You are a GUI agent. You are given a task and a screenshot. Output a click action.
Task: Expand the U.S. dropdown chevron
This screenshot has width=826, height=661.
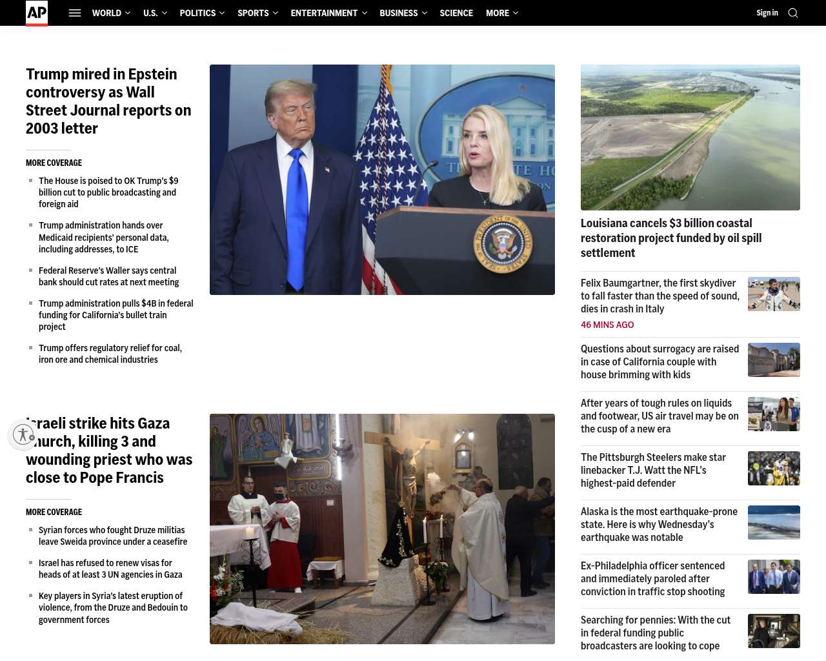tap(164, 13)
